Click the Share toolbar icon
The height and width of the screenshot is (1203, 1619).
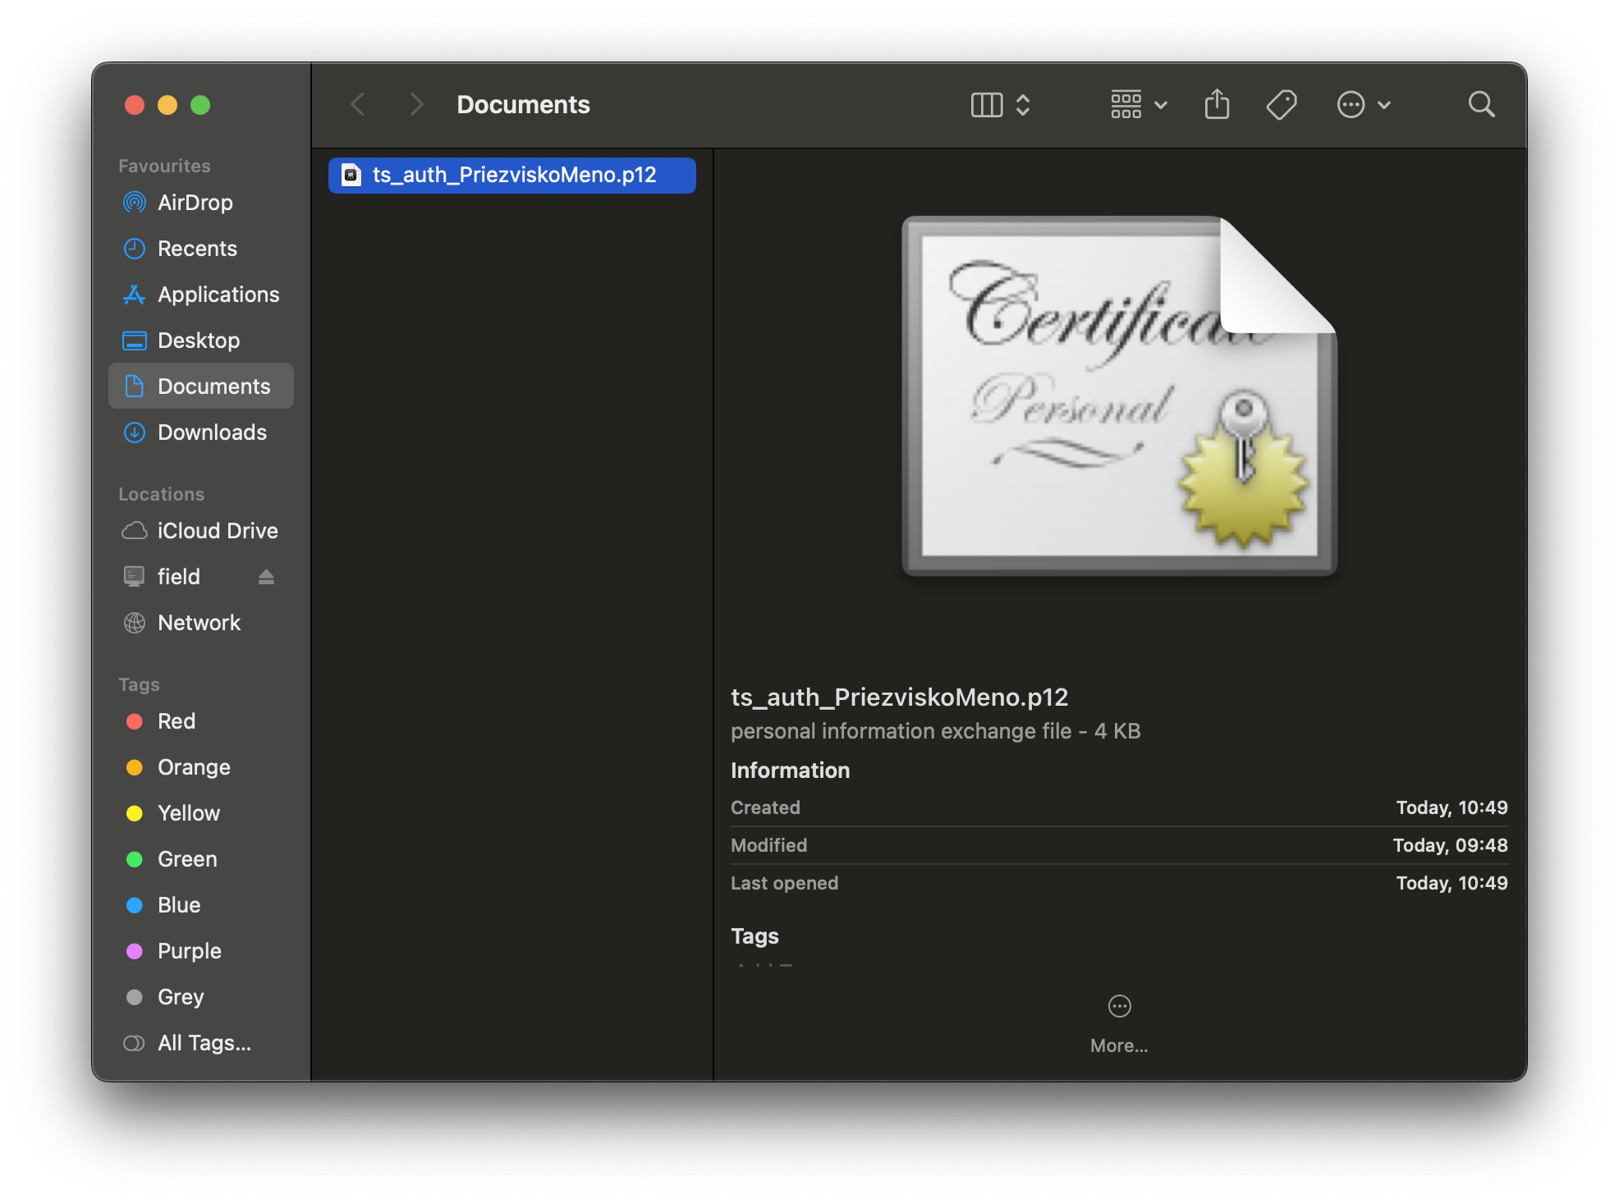(x=1217, y=104)
